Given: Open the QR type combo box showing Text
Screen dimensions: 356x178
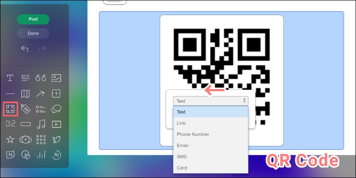Looking at the screenshot, I should click(210, 101).
